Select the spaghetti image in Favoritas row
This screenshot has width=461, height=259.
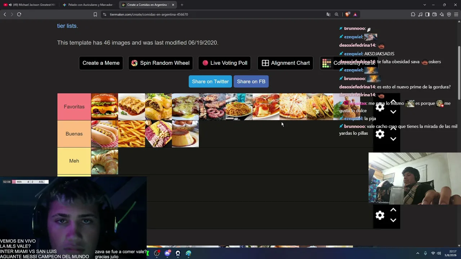239,107
